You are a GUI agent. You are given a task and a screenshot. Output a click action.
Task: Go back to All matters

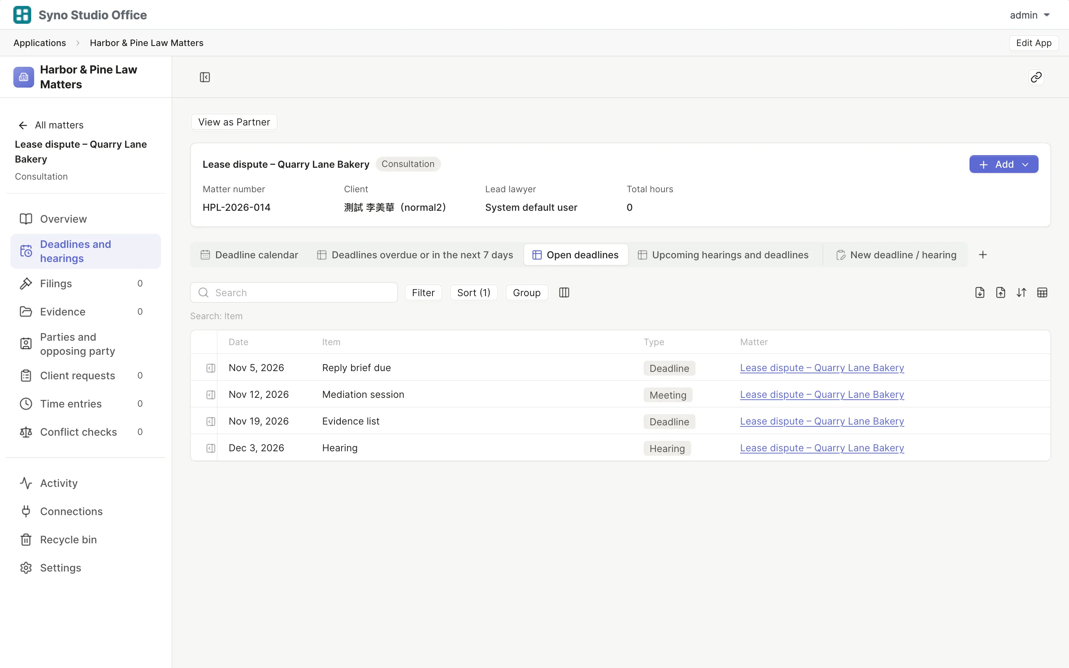click(51, 125)
